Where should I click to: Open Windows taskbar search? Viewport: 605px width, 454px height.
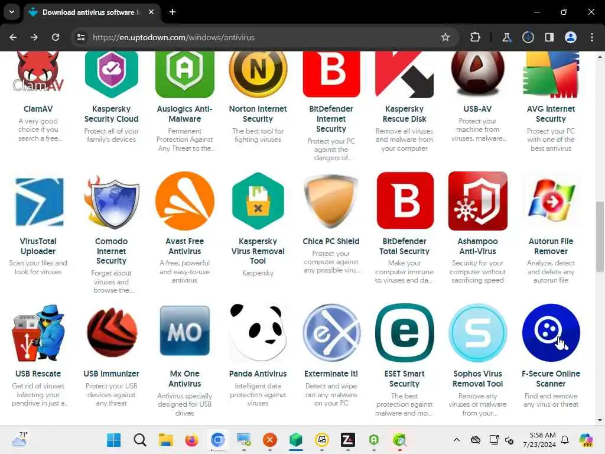coord(140,440)
